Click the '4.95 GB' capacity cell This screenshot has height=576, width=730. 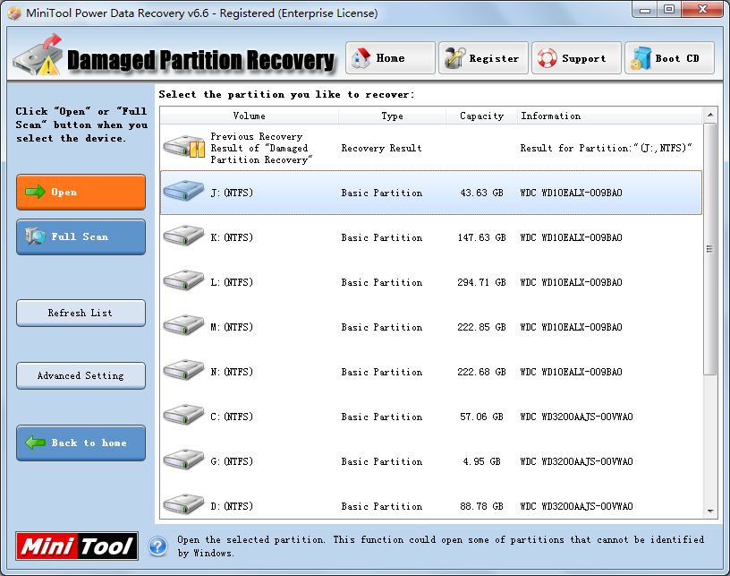(x=481, y=461)
